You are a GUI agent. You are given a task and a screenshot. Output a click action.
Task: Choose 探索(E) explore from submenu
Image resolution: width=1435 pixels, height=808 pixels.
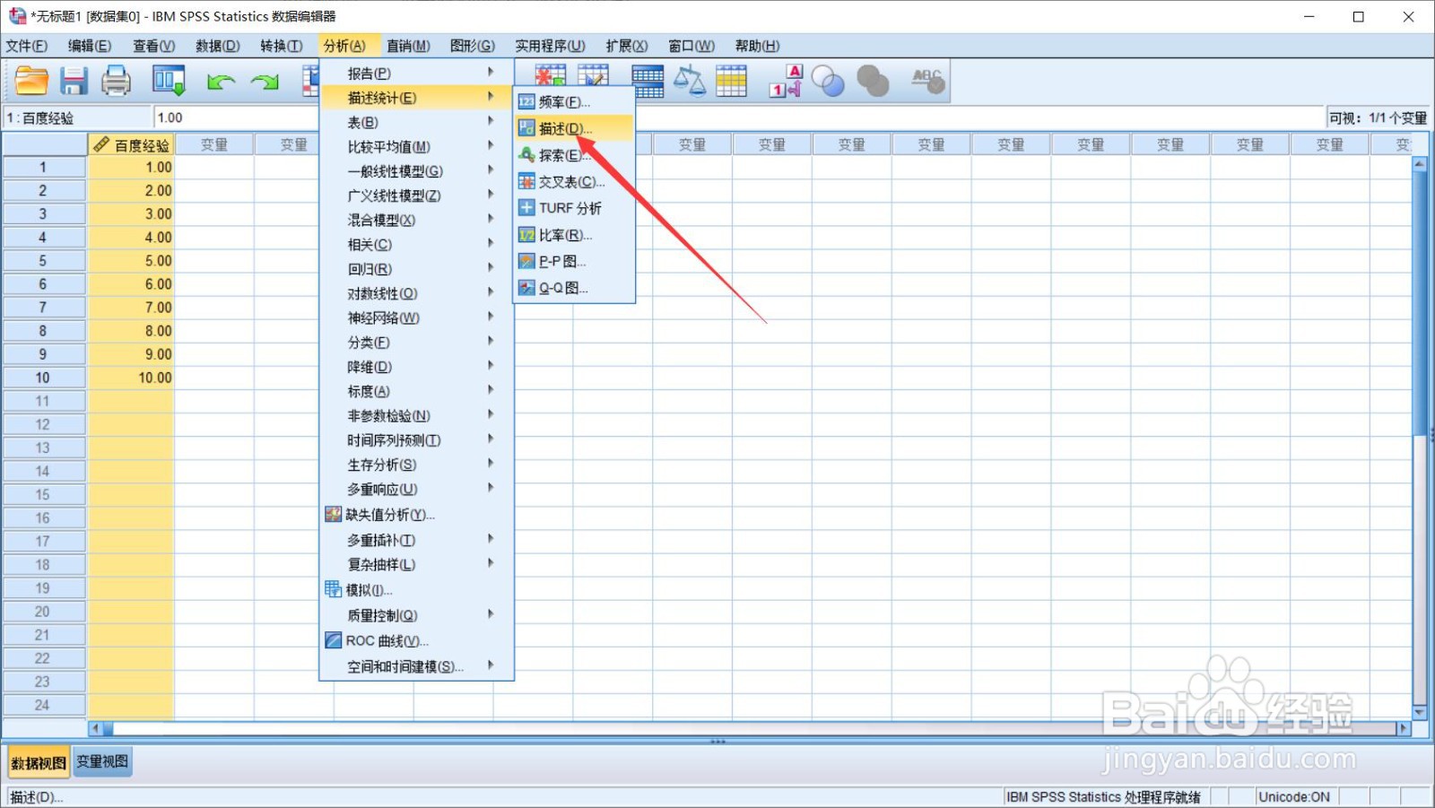[x=574, y=155]
